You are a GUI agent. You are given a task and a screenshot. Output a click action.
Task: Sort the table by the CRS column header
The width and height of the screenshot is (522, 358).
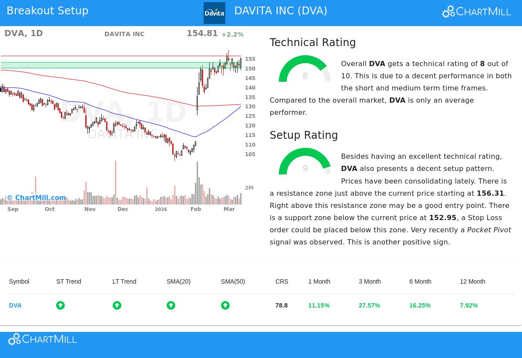click(281, 281)
